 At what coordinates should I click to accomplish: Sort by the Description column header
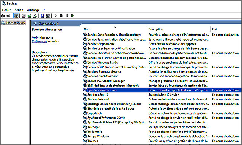tap(156, 29)
